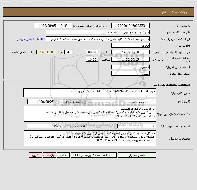This screenshot has width=197, height=190.
Task: Click the خروج exit button
Action: (35, 155)
